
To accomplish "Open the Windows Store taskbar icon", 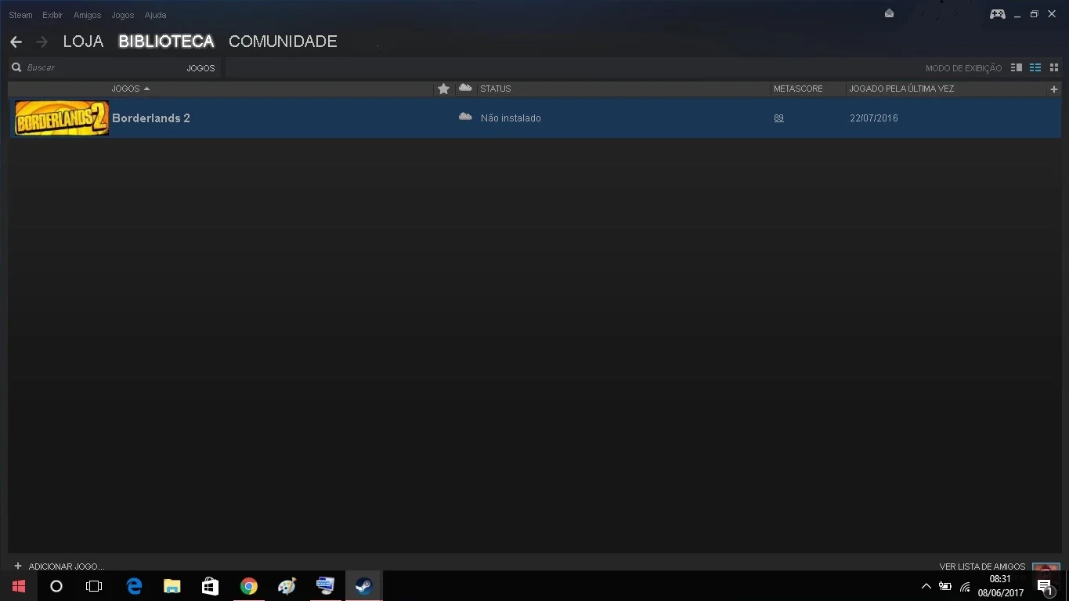I will point(210,586).
